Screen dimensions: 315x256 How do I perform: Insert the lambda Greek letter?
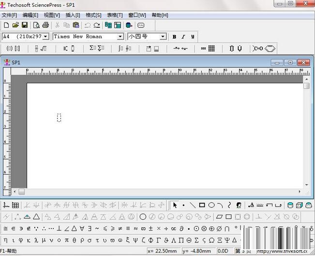(36, 240)
